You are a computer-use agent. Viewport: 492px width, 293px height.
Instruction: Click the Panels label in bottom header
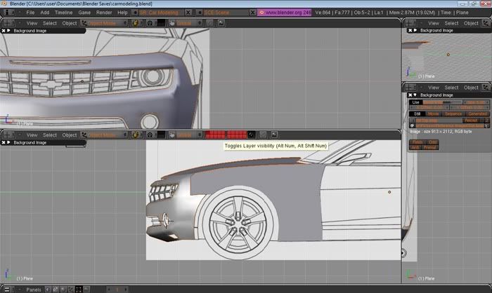pos(34,289)
